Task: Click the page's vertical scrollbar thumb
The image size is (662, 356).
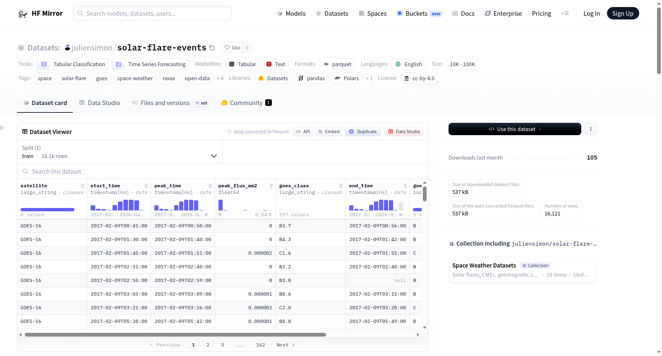Action: pos(659,41)
